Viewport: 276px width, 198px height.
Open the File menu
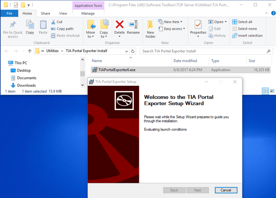tap(9, 13)
